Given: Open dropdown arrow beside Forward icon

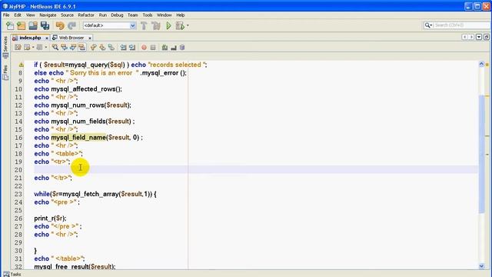Looking at the screenshot, I should click(x=46, y=48).
